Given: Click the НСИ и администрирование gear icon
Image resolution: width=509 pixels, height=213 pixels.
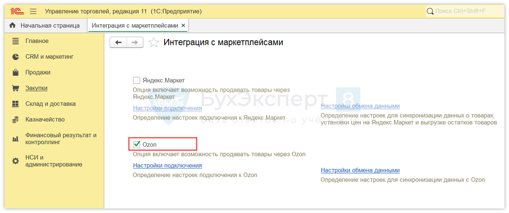Looking at the screenshot, I should point(16,161).
